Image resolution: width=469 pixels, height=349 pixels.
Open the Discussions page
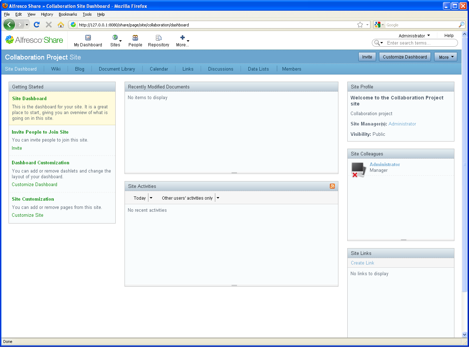pyautogui.click(x=221, y=69)
